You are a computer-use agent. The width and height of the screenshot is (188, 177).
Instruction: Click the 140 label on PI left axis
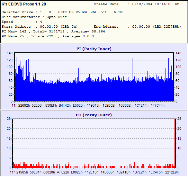coord(10,53)
